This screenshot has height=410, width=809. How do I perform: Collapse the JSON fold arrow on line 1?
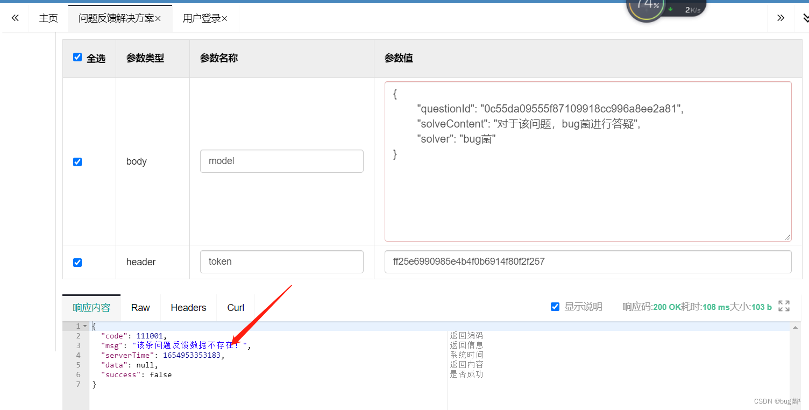(x=84, y=327)
